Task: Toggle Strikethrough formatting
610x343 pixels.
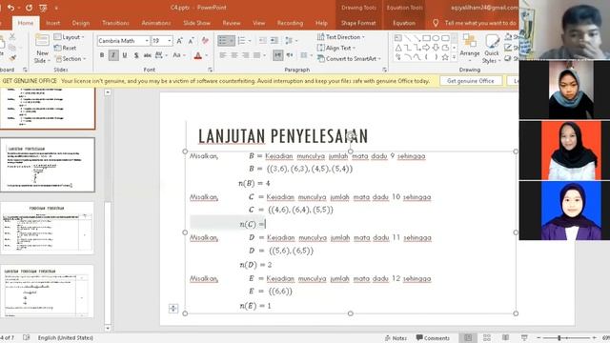Action: point(148,55)
